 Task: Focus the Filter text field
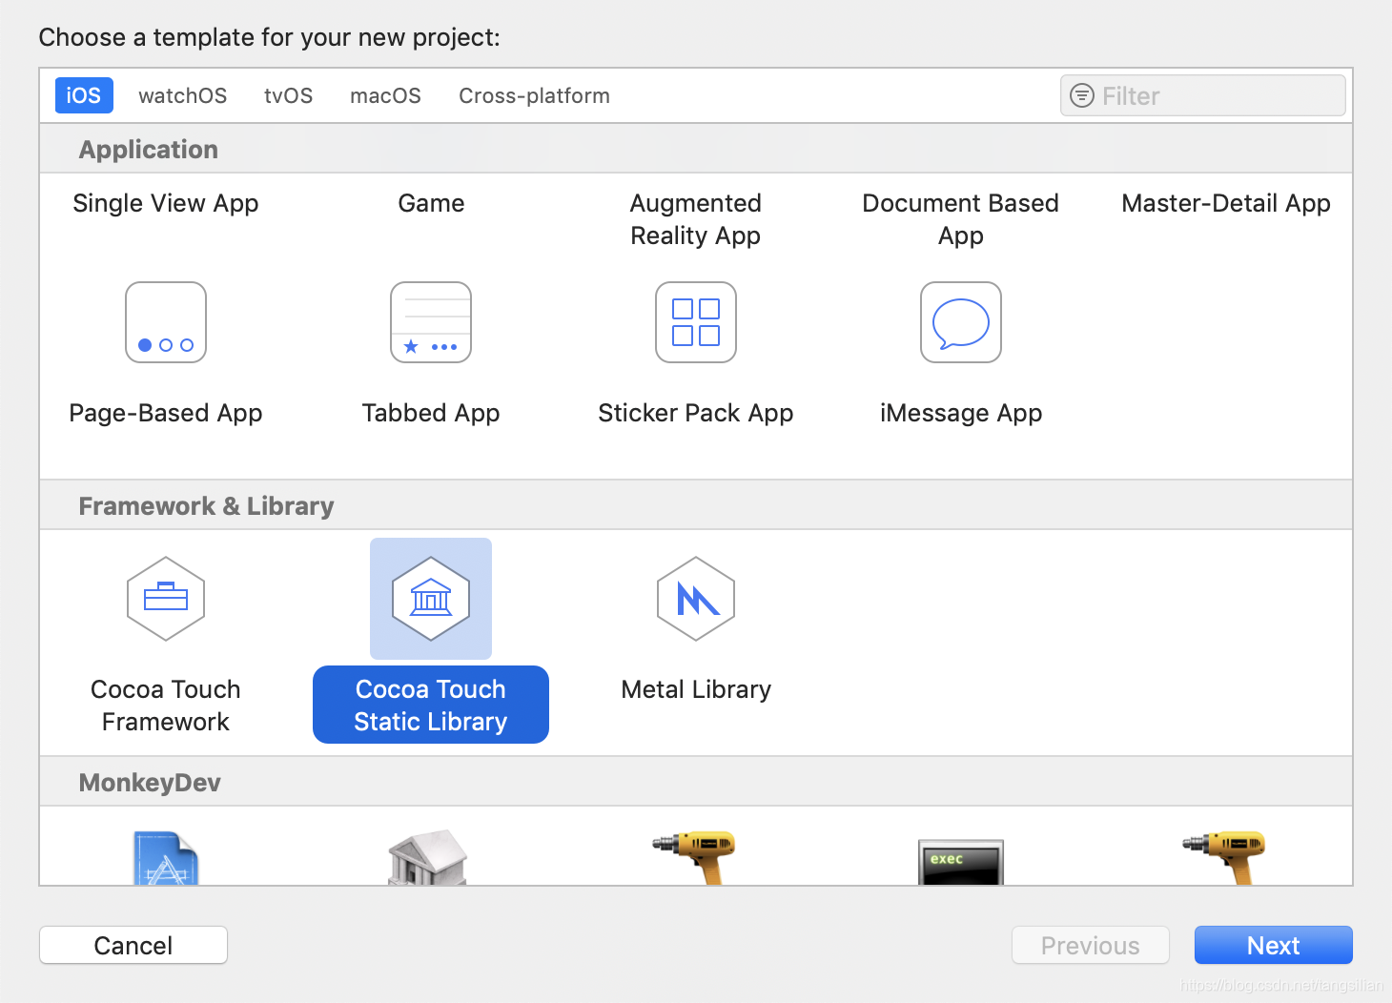(1203, 95)
